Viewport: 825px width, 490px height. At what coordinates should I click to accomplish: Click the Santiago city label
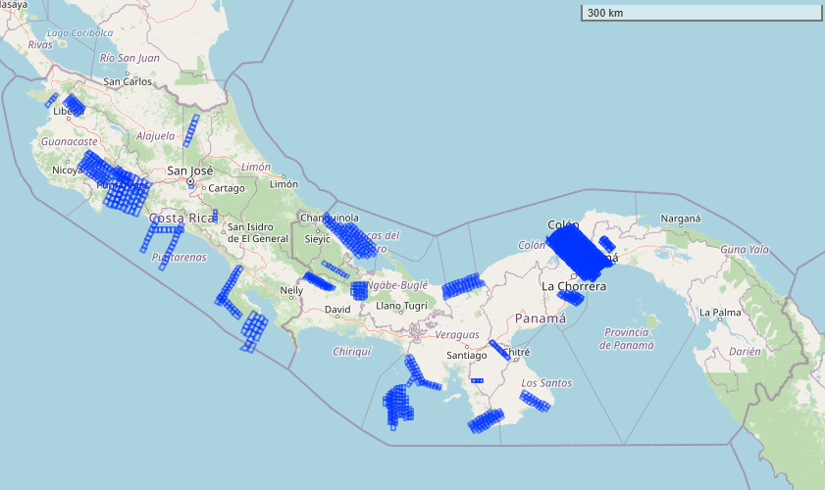click(467, 356)
